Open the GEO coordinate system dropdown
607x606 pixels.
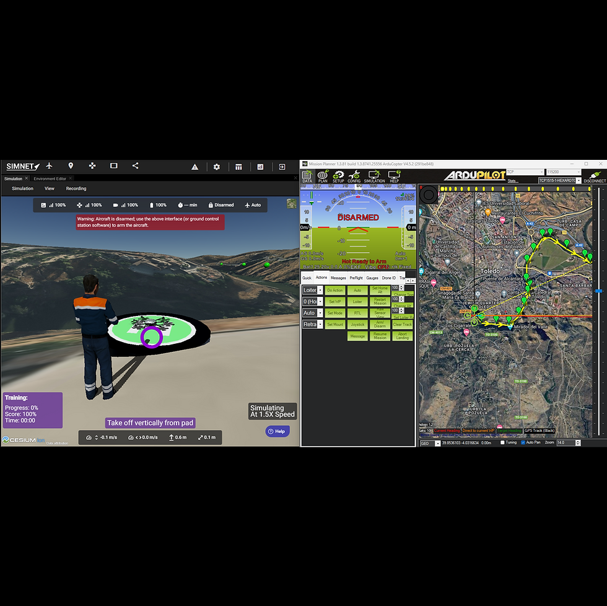click(437, 444)
